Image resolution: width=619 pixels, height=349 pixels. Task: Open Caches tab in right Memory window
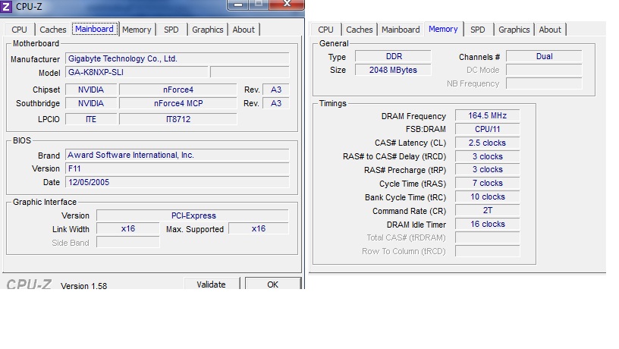(360, 30)
